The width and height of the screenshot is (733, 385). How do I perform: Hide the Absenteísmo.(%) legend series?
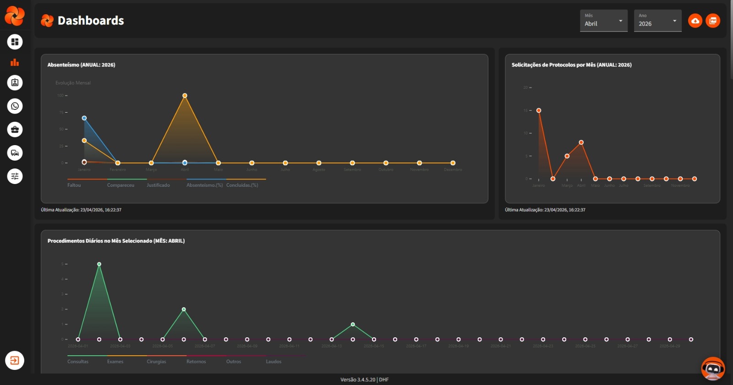[x=204, y=185]
